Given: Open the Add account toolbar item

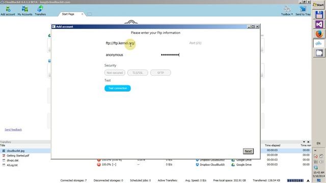Looking at the screenshot, I should coord(8,11).
